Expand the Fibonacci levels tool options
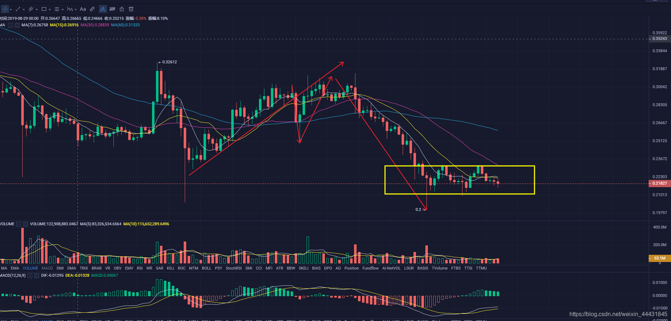 tap(63, 10)
